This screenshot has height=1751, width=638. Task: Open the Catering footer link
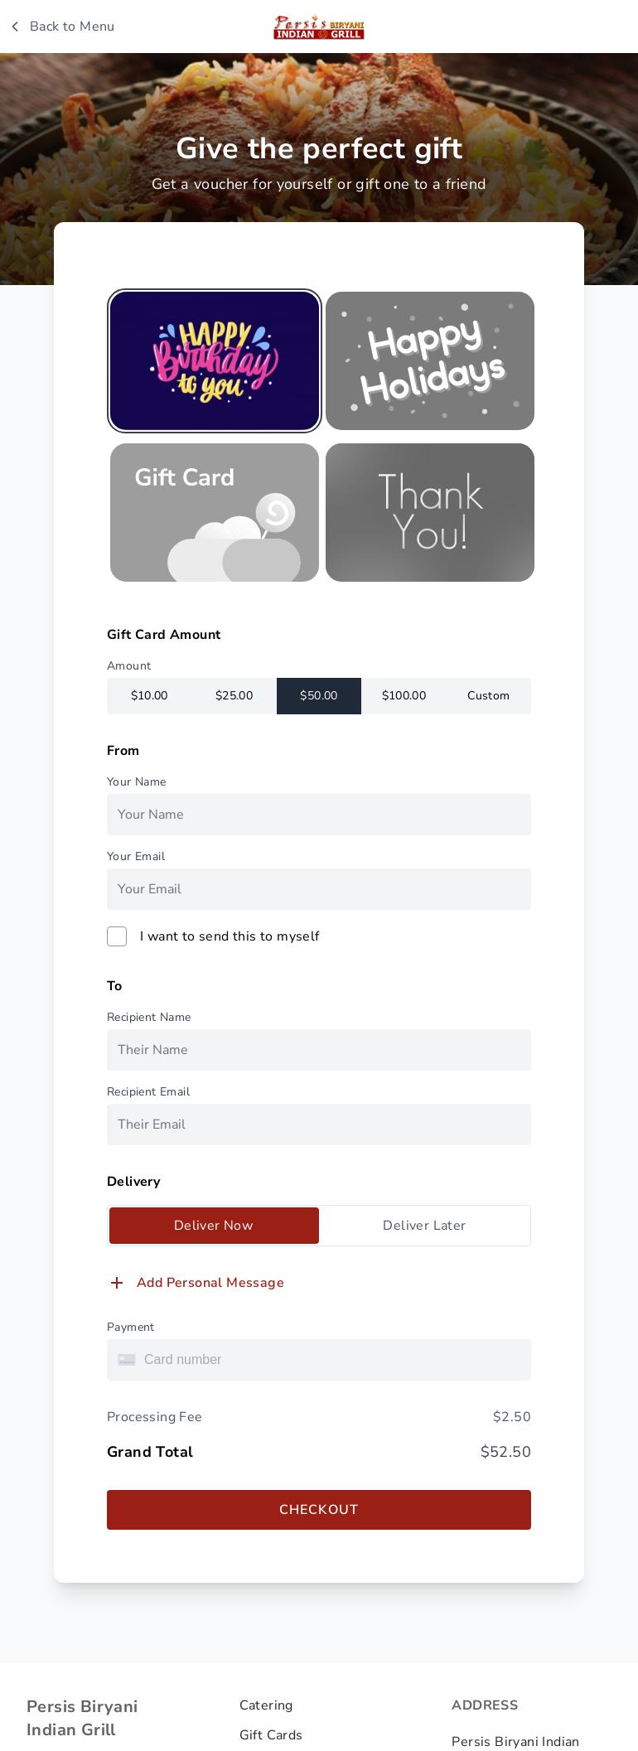point(266,1705)
